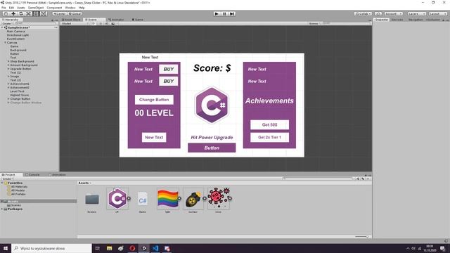Click the Hierarchy Create dropdown
Viewport: 450px width, 253px height.
(8, 23)
